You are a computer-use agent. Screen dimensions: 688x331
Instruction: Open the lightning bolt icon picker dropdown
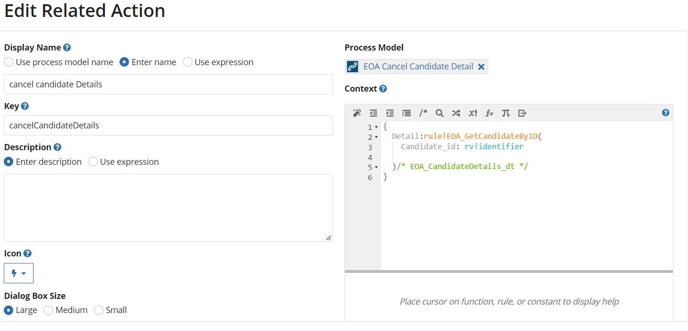coord(18,273)
